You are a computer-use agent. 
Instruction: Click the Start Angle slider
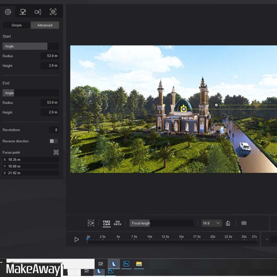click(31, 46)
